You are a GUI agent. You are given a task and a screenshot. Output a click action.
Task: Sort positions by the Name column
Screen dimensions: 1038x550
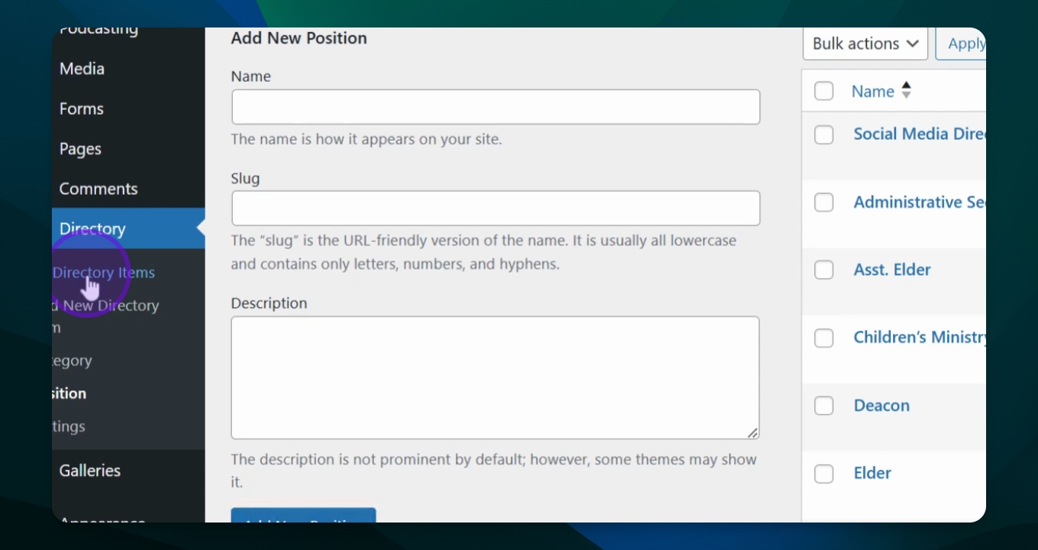click(872, 92)
